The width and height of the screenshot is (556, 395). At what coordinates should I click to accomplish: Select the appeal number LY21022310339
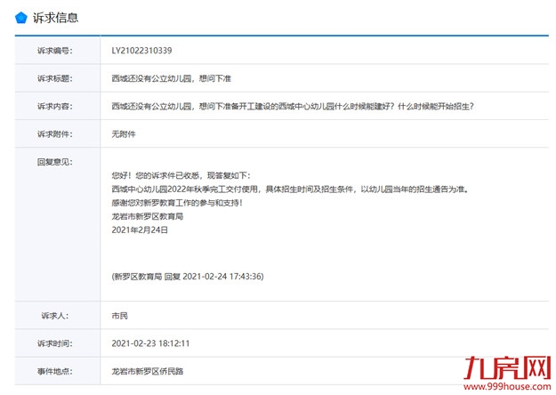pyautogui.click(x=141, y=51)
